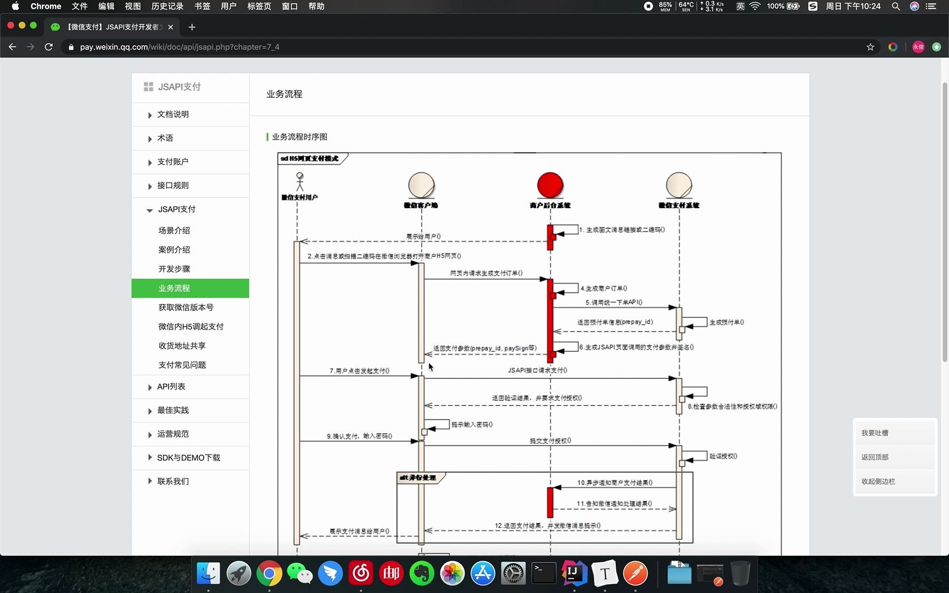Click the page vertical scrollbar
The width and height of the screenshot is (949, 593).
[x=945, y=222]
